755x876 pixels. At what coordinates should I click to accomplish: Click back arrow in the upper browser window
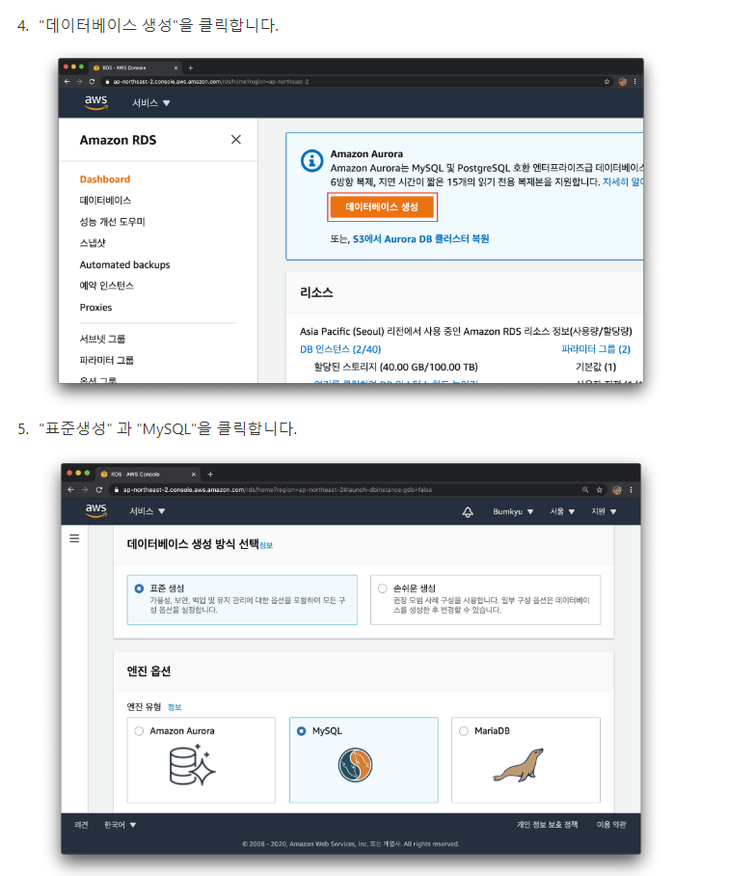coord(67,82)
